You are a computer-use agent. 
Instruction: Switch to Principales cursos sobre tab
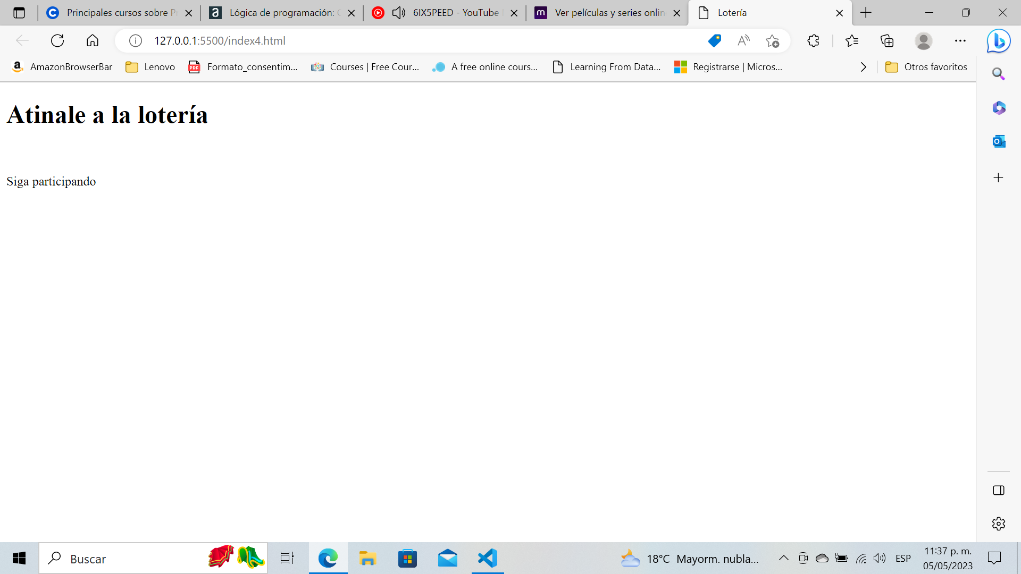click(x=118, y=13)
